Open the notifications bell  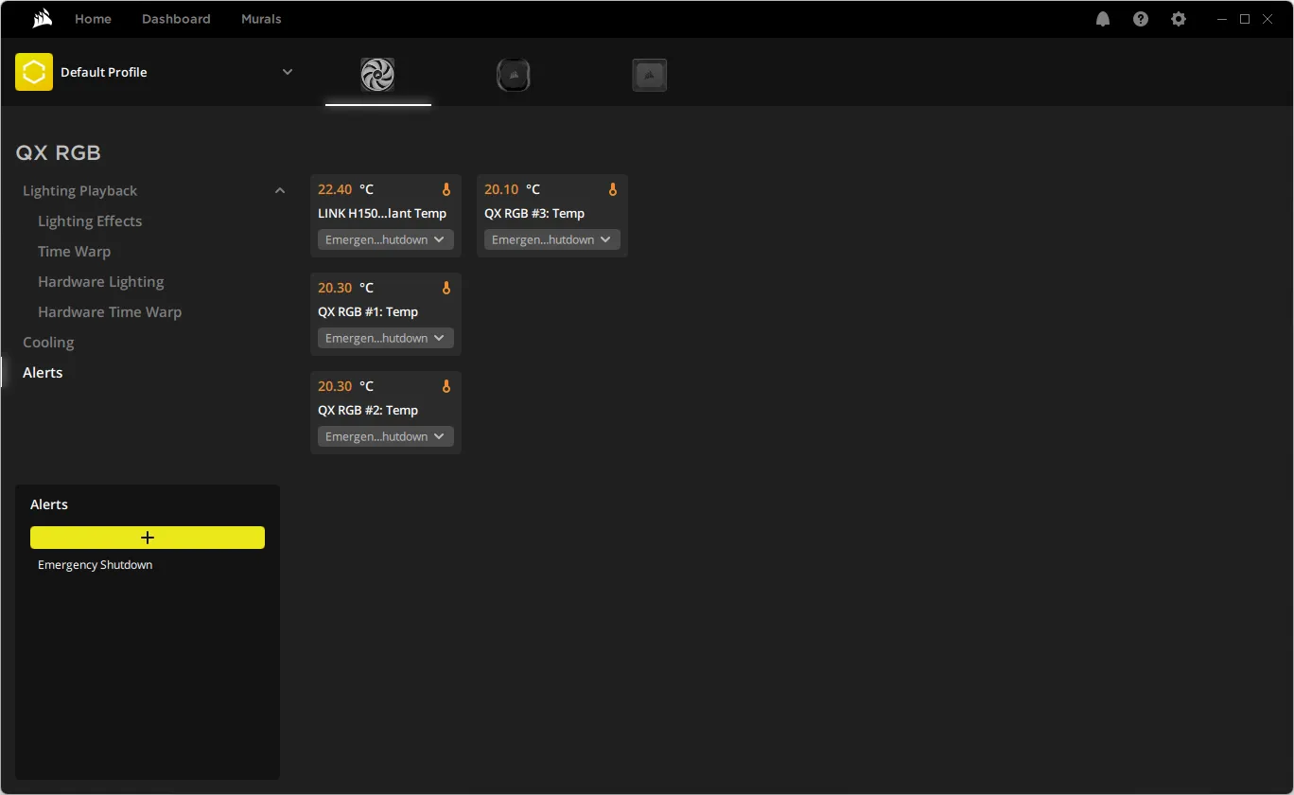pos(1103,19)
